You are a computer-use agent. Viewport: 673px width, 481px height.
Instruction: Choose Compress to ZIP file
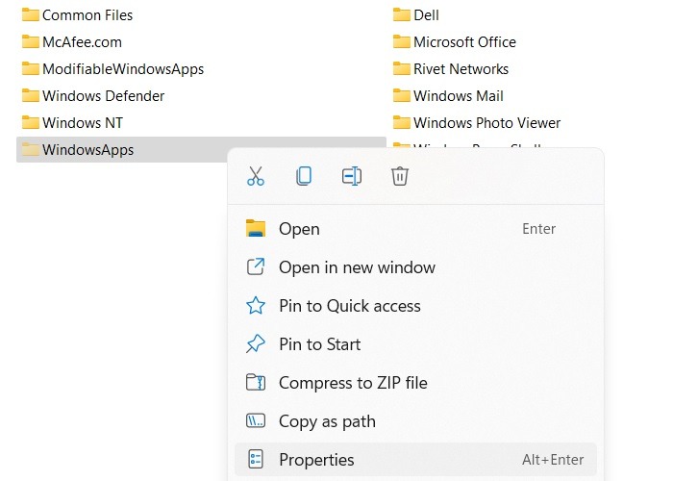[415, 383]
